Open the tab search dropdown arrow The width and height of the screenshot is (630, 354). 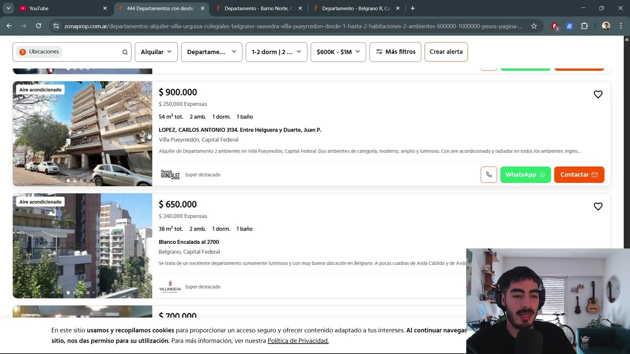pyautogui.click(x=8, y=8)
